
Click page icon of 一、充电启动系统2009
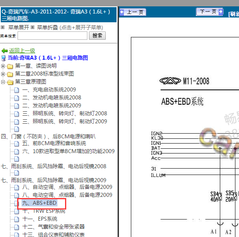(x=17, y=90)
